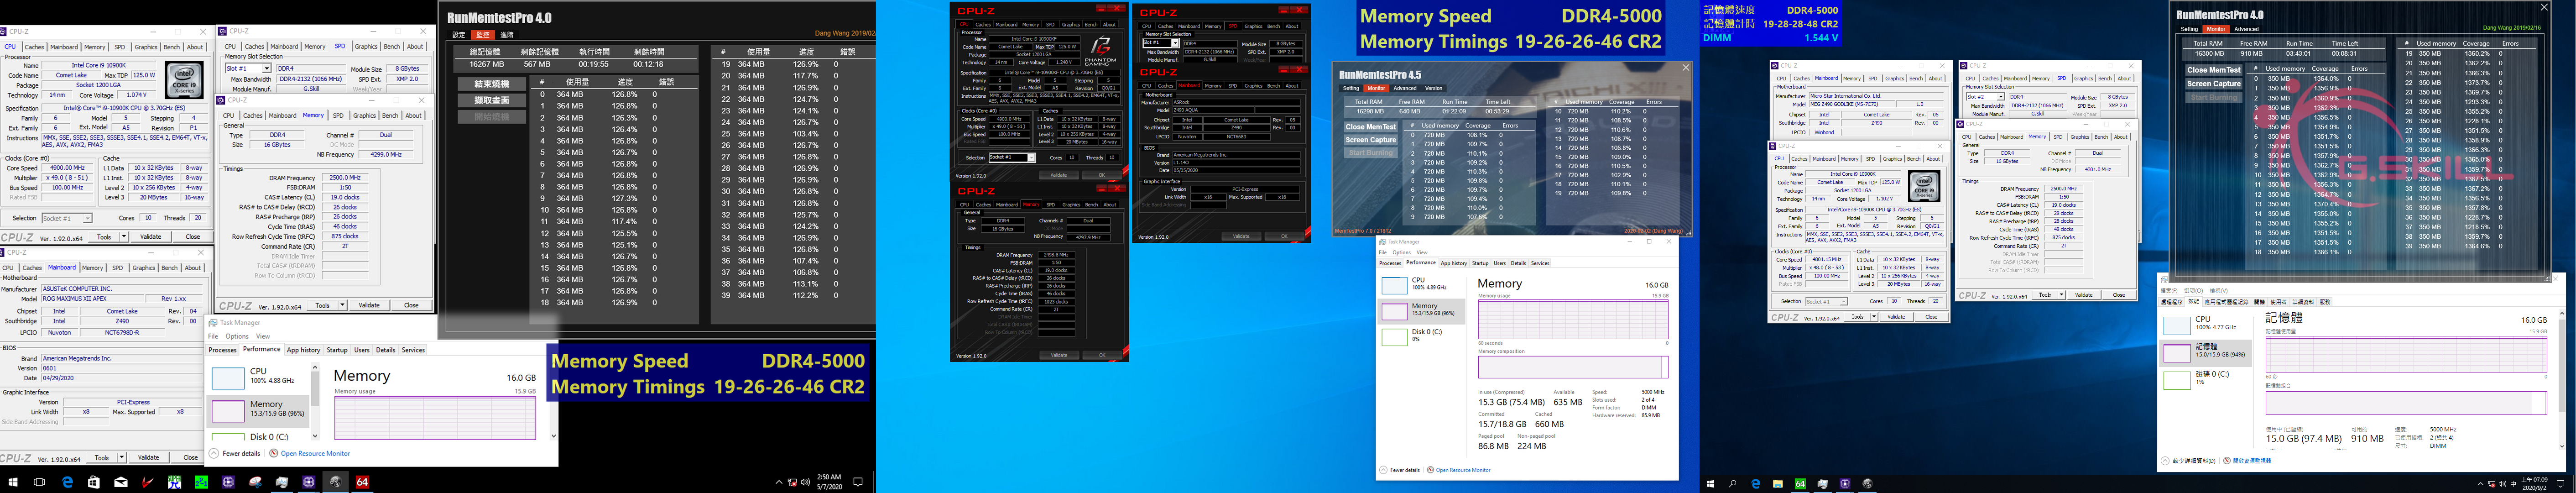Show hidden tray icons chevron near 2:50 AM clock
Image resolution: width=2576 pixels, height=493 pixels.
pyautogui.click(x=779, y=482)
